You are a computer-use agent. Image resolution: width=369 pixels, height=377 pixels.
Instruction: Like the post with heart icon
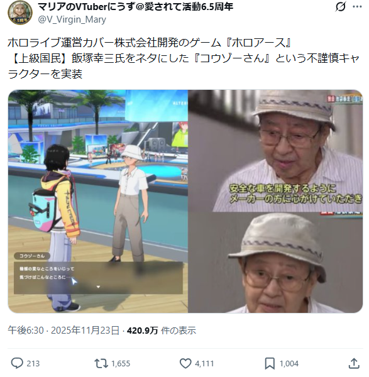click(x=185, y=363)
